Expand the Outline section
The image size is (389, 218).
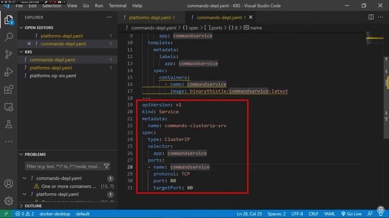click(21, 206)
